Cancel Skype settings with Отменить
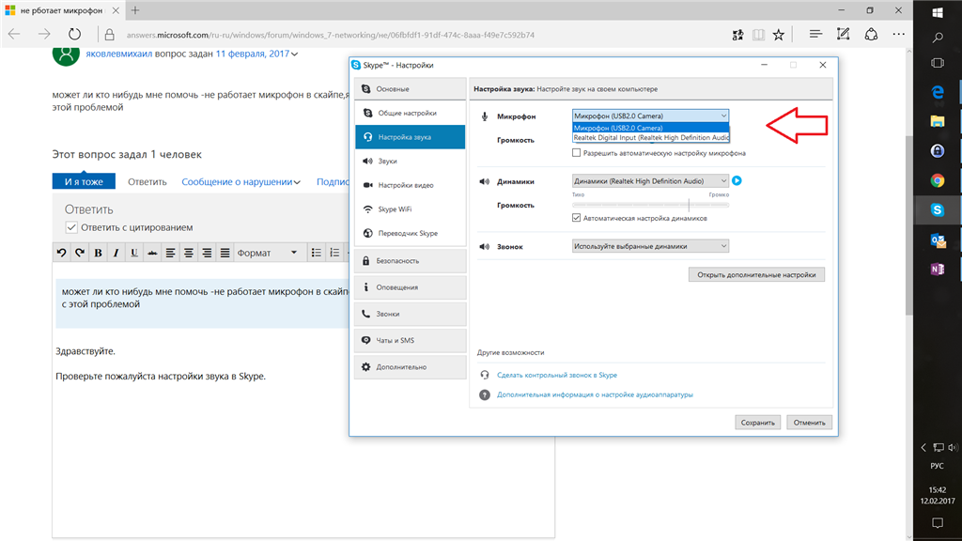The image size is (962, 541). 809,422
